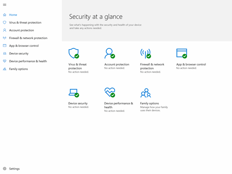Screen dimensions: 232x174
Task: Open the hamburger navigation menu
Action: (5, 5)
